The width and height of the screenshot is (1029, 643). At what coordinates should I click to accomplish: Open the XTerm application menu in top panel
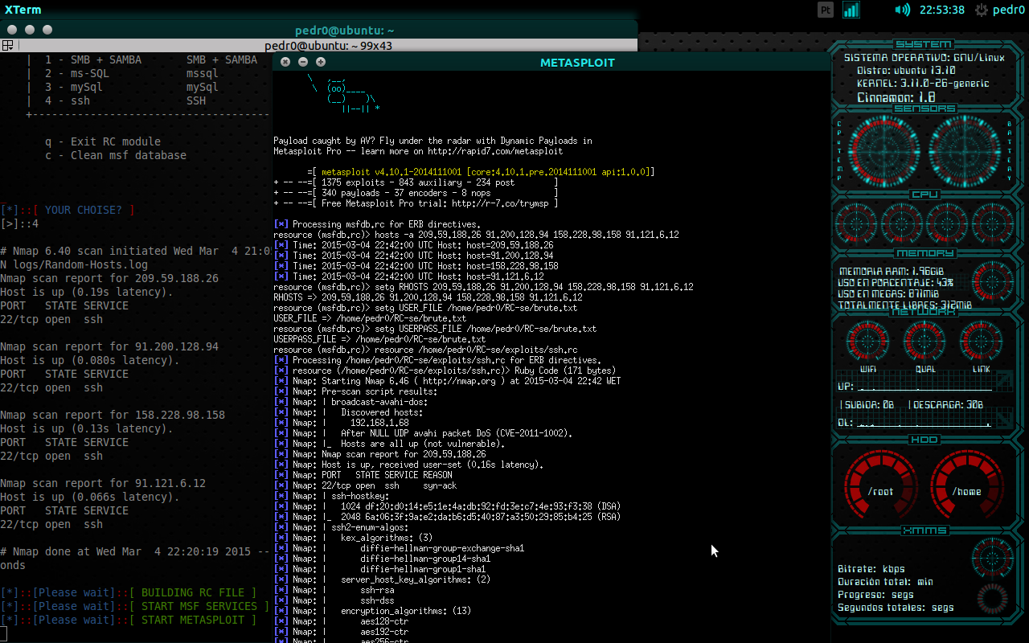pyautogui.click(x=23, y=10)
